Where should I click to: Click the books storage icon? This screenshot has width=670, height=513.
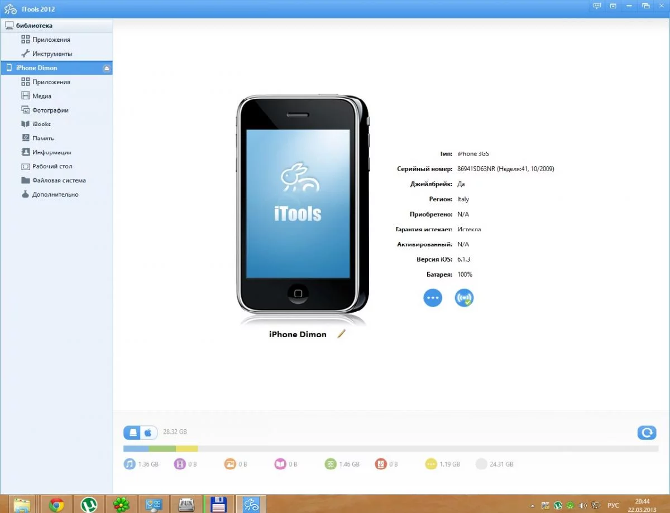tap(280, 464)
